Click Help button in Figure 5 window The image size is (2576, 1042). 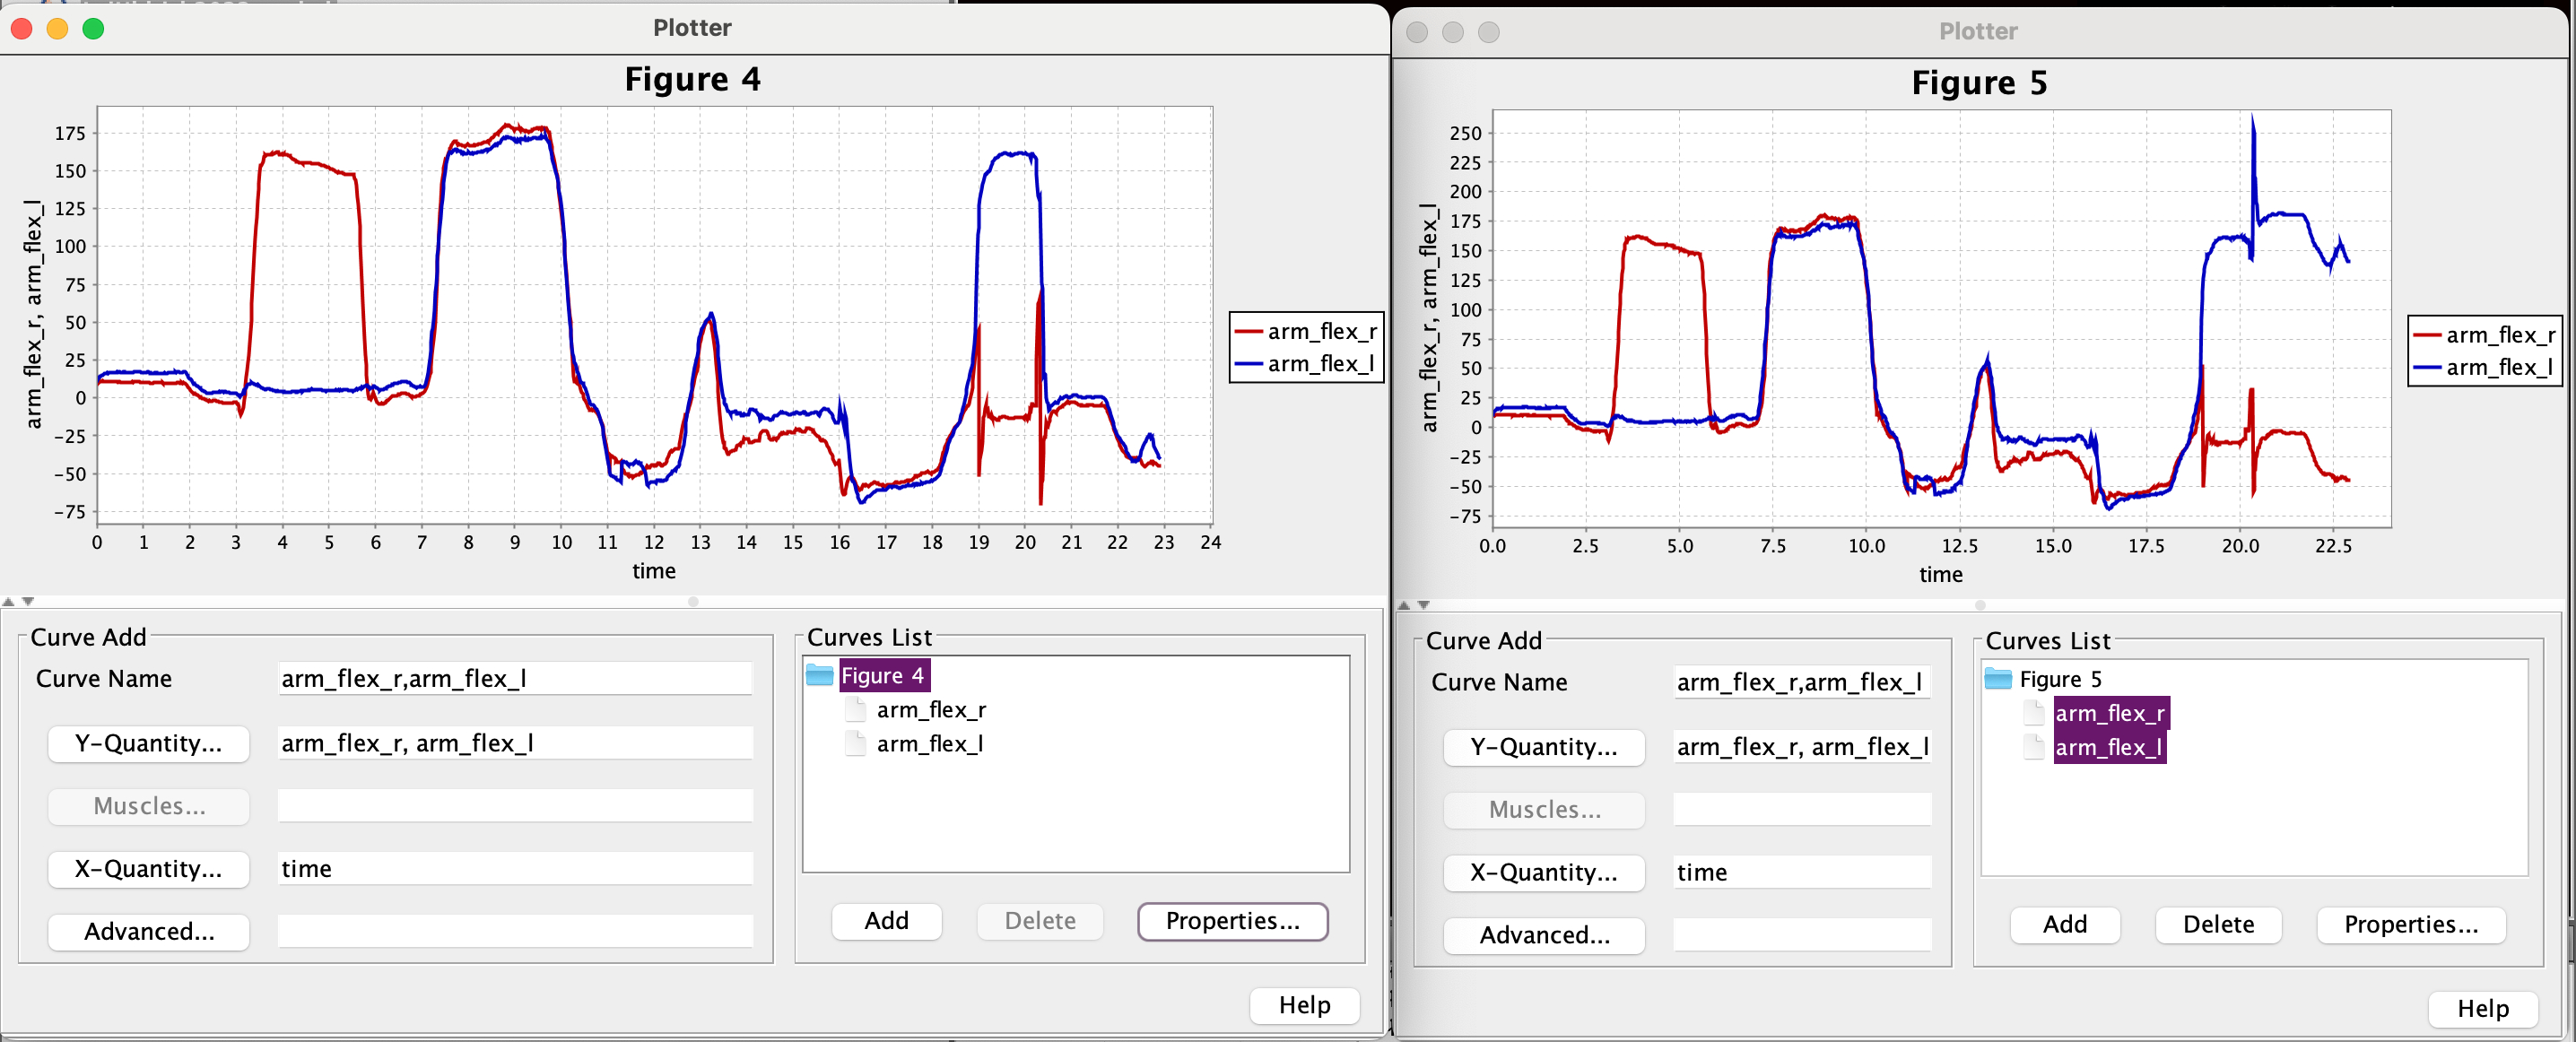(x=2483, y=1009)
